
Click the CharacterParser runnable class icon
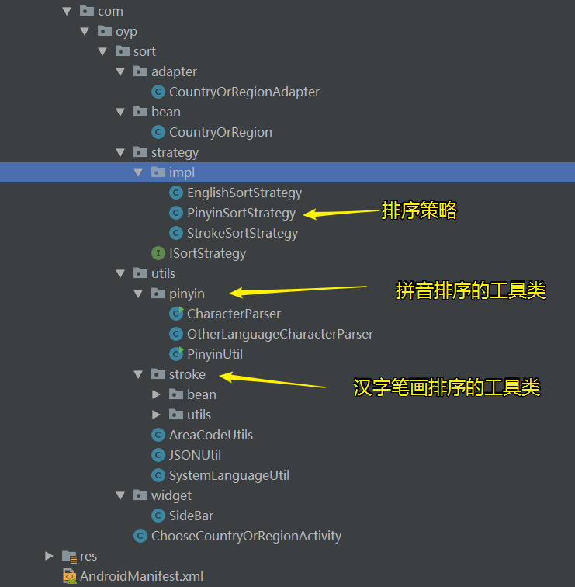(x=176, y=314)
